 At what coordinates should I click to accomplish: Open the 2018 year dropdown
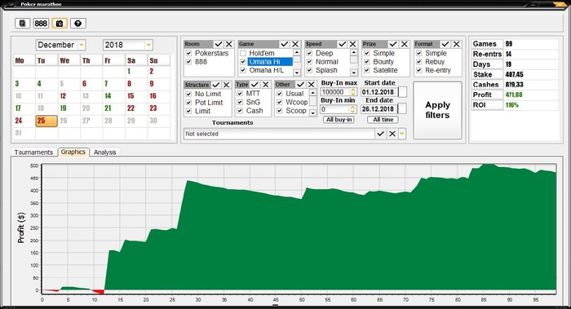148,45
